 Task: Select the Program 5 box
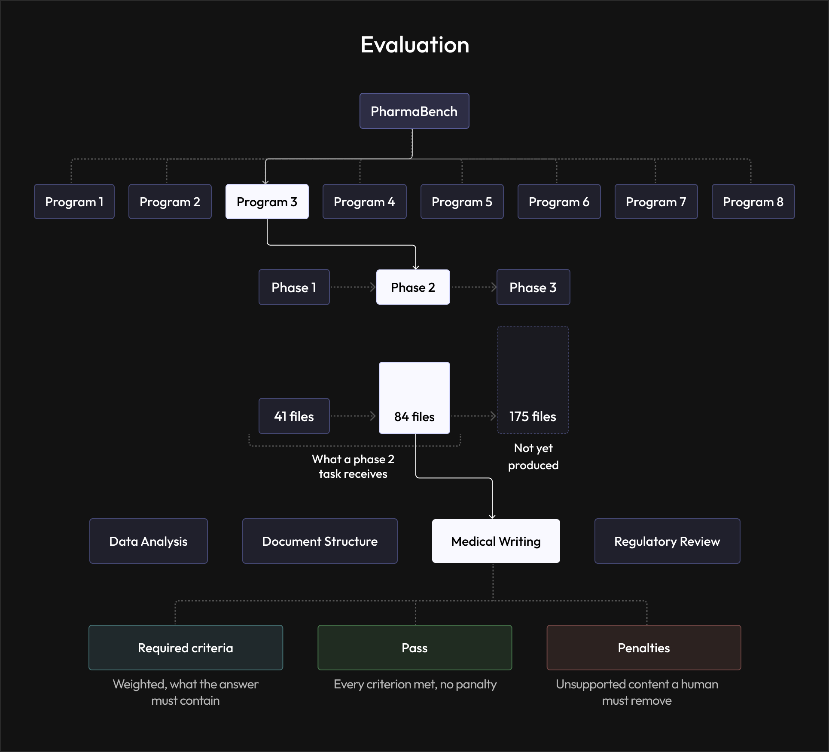pos(462,202)
